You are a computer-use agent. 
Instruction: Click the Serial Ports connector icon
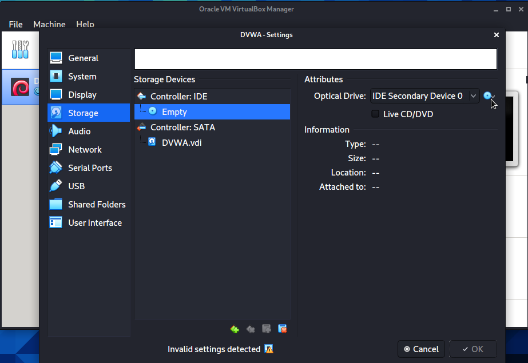[x=56, y=167]
